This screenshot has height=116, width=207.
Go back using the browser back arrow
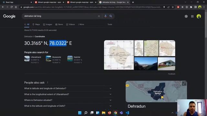(x=3, y=7)
